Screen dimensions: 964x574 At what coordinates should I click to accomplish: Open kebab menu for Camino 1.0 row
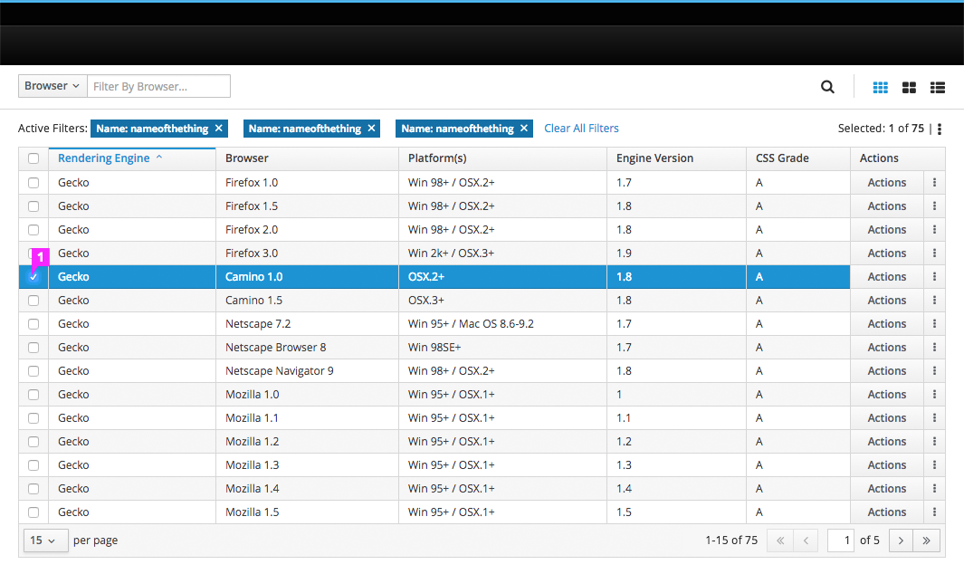934,277
